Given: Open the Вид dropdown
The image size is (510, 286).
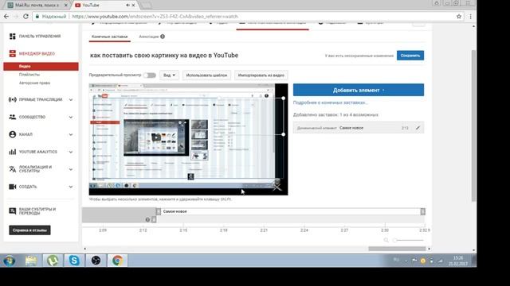Looking at the screenshot, I should point(169,75).
